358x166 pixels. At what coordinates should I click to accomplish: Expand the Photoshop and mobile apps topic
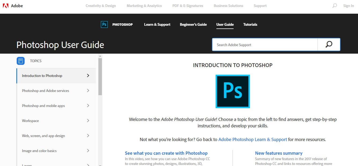(88, 106)
